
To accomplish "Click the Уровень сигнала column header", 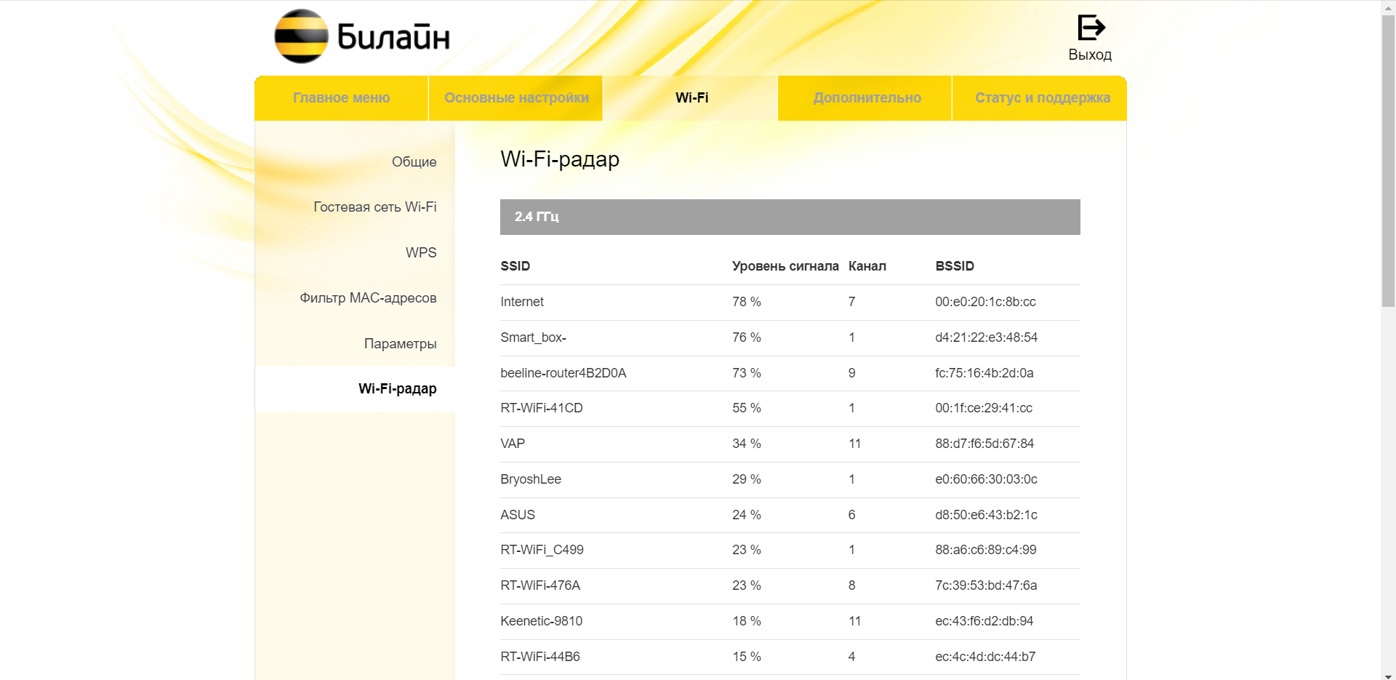I will click(x=785, y=266).
